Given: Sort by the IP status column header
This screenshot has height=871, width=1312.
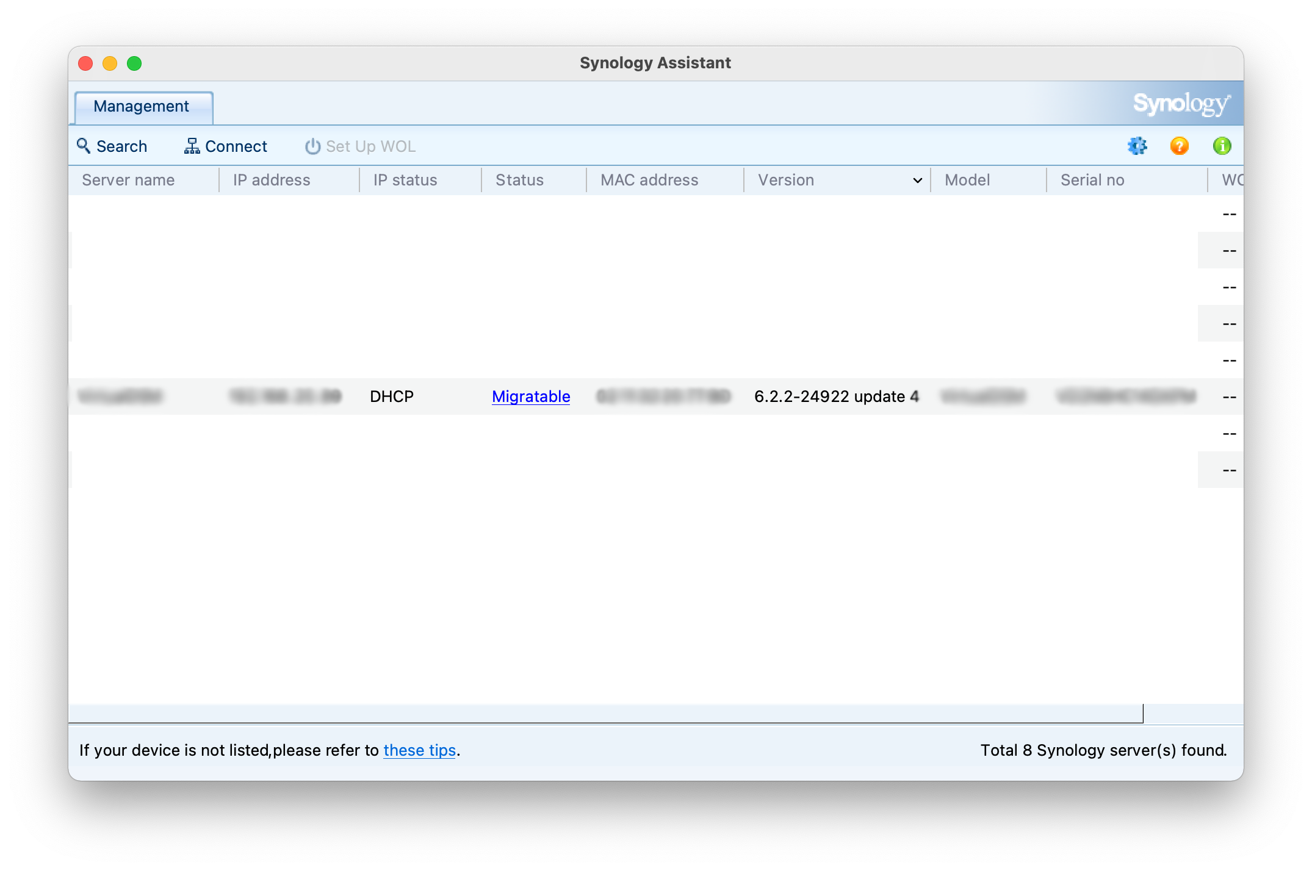Looking at the screenshot, I should [420, 180].
